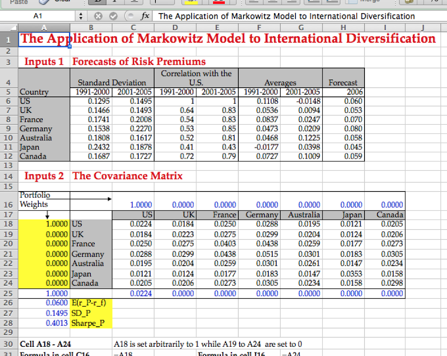The image size is (447, 356).
Task: Cancel the cell entry with the X icon
Action: tap(98, 16)
